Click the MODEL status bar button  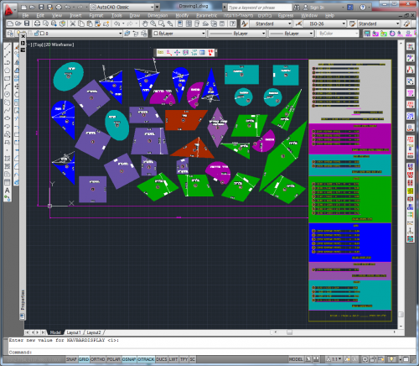(296, 359)
